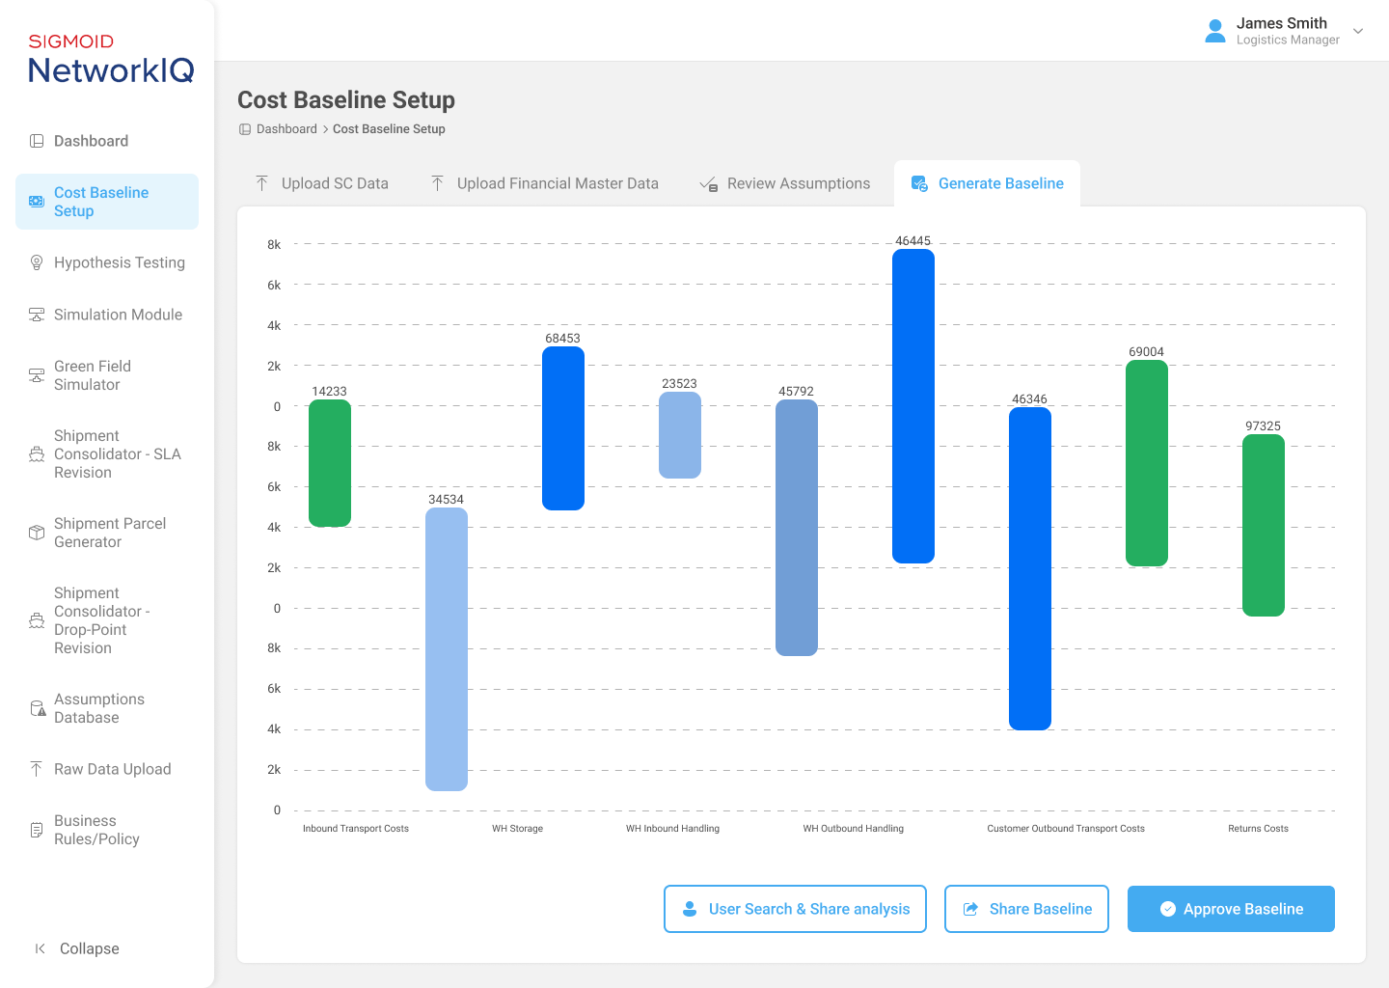The height and width of the screenshot is (988, 1389).
Task: Click the Raw Data Upload arrow icon
Action: click(37, 769)
